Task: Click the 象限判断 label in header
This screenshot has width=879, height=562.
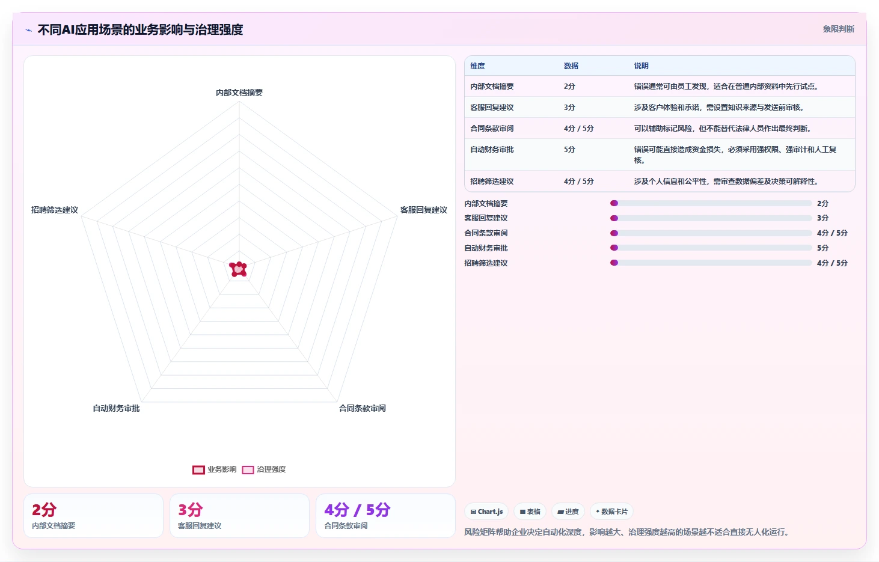Action: click(x=838, y=29)
